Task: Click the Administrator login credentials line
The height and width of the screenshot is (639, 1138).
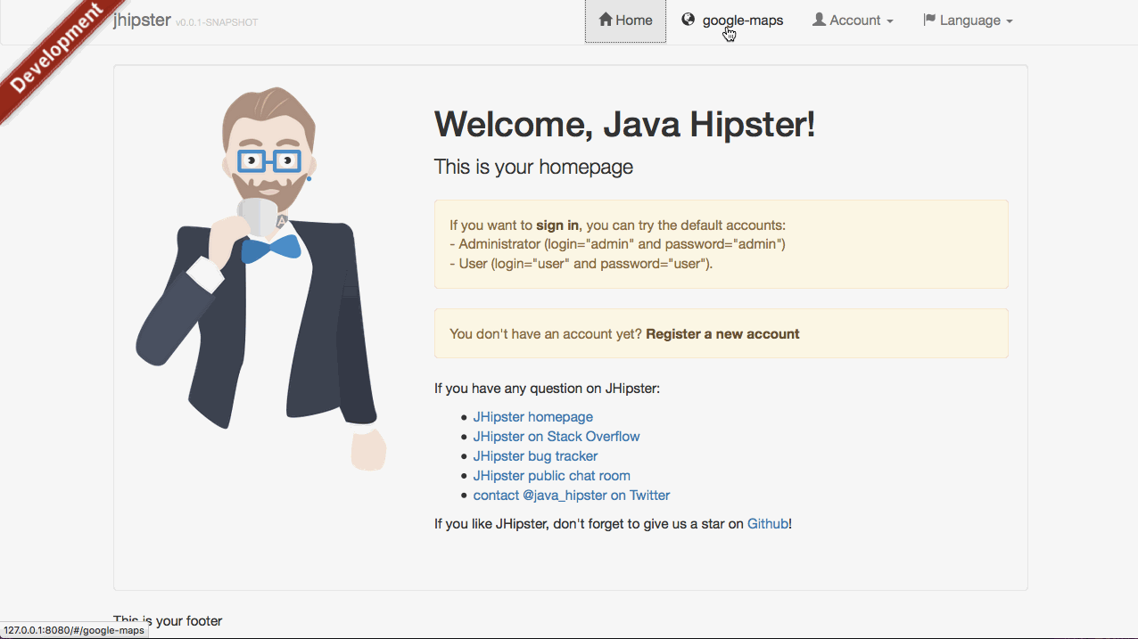Action: [x=617, y=244]
